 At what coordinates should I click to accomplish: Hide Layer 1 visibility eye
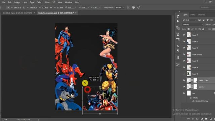pyautogui.click(x=184, y=41)
